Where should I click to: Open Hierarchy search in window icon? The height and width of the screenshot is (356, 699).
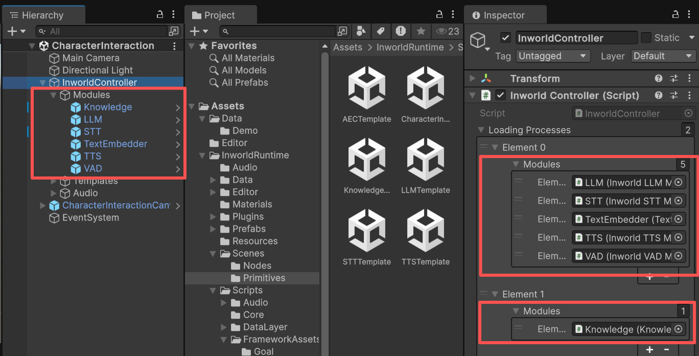click(174, 31)
